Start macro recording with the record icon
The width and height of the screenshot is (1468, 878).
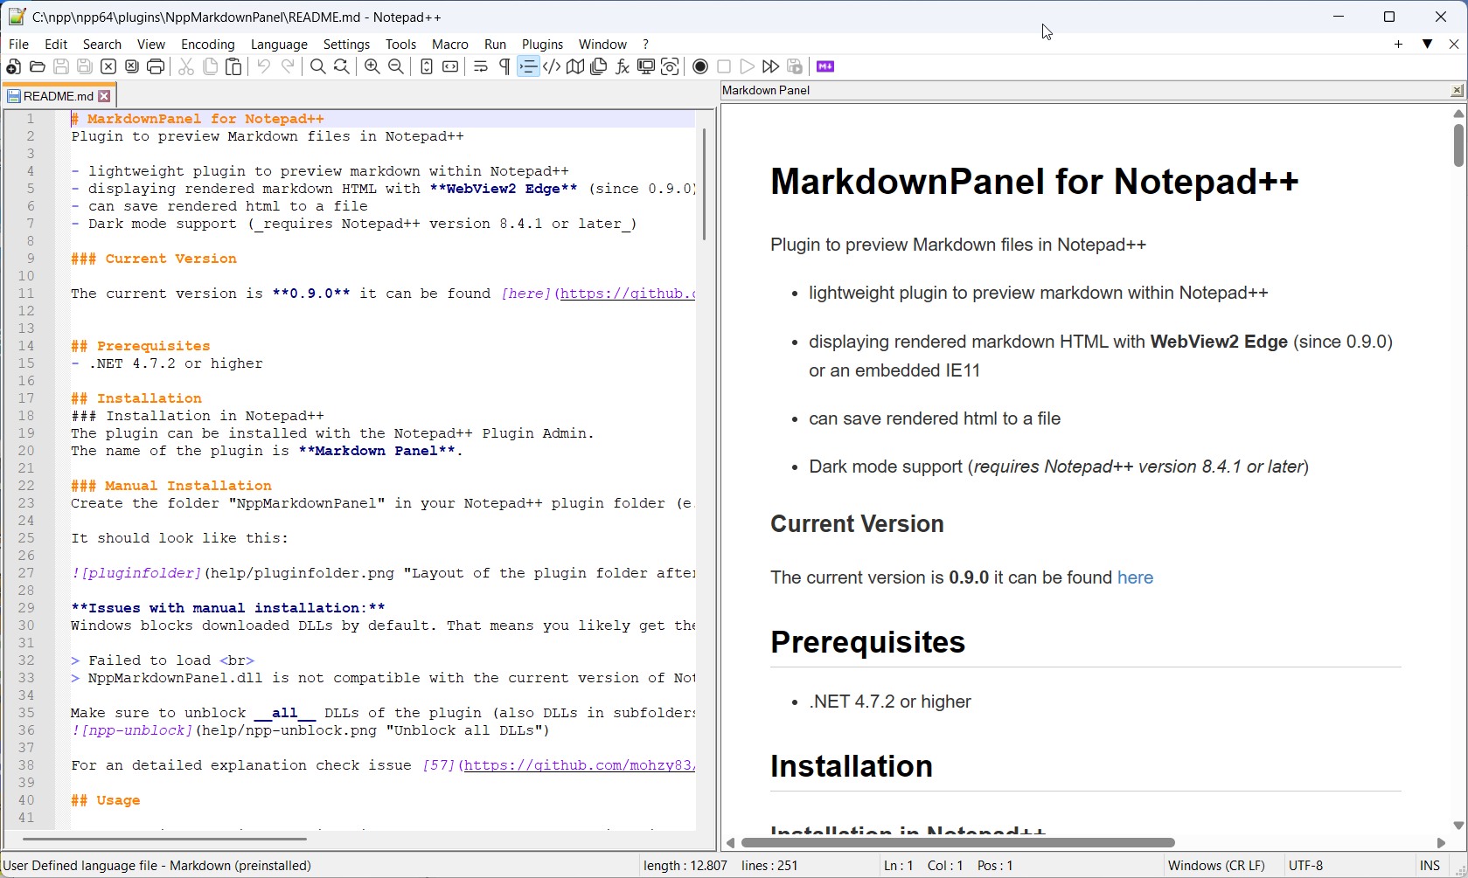coord(700,66)
